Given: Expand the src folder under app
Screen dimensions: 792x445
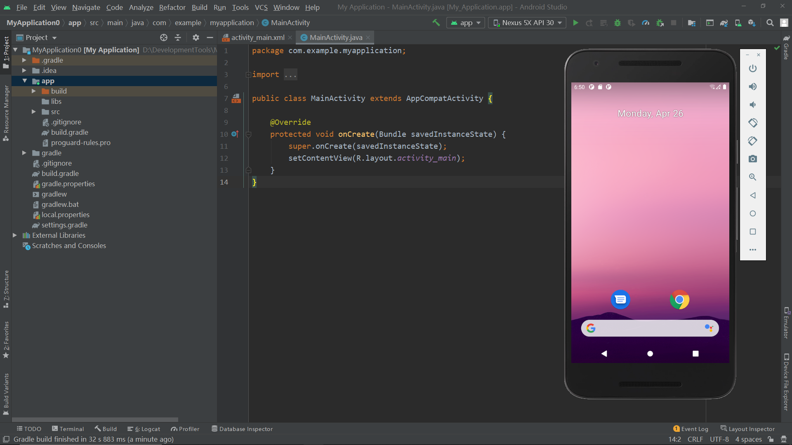Looking at the screenshot, I should pos(34,111).
